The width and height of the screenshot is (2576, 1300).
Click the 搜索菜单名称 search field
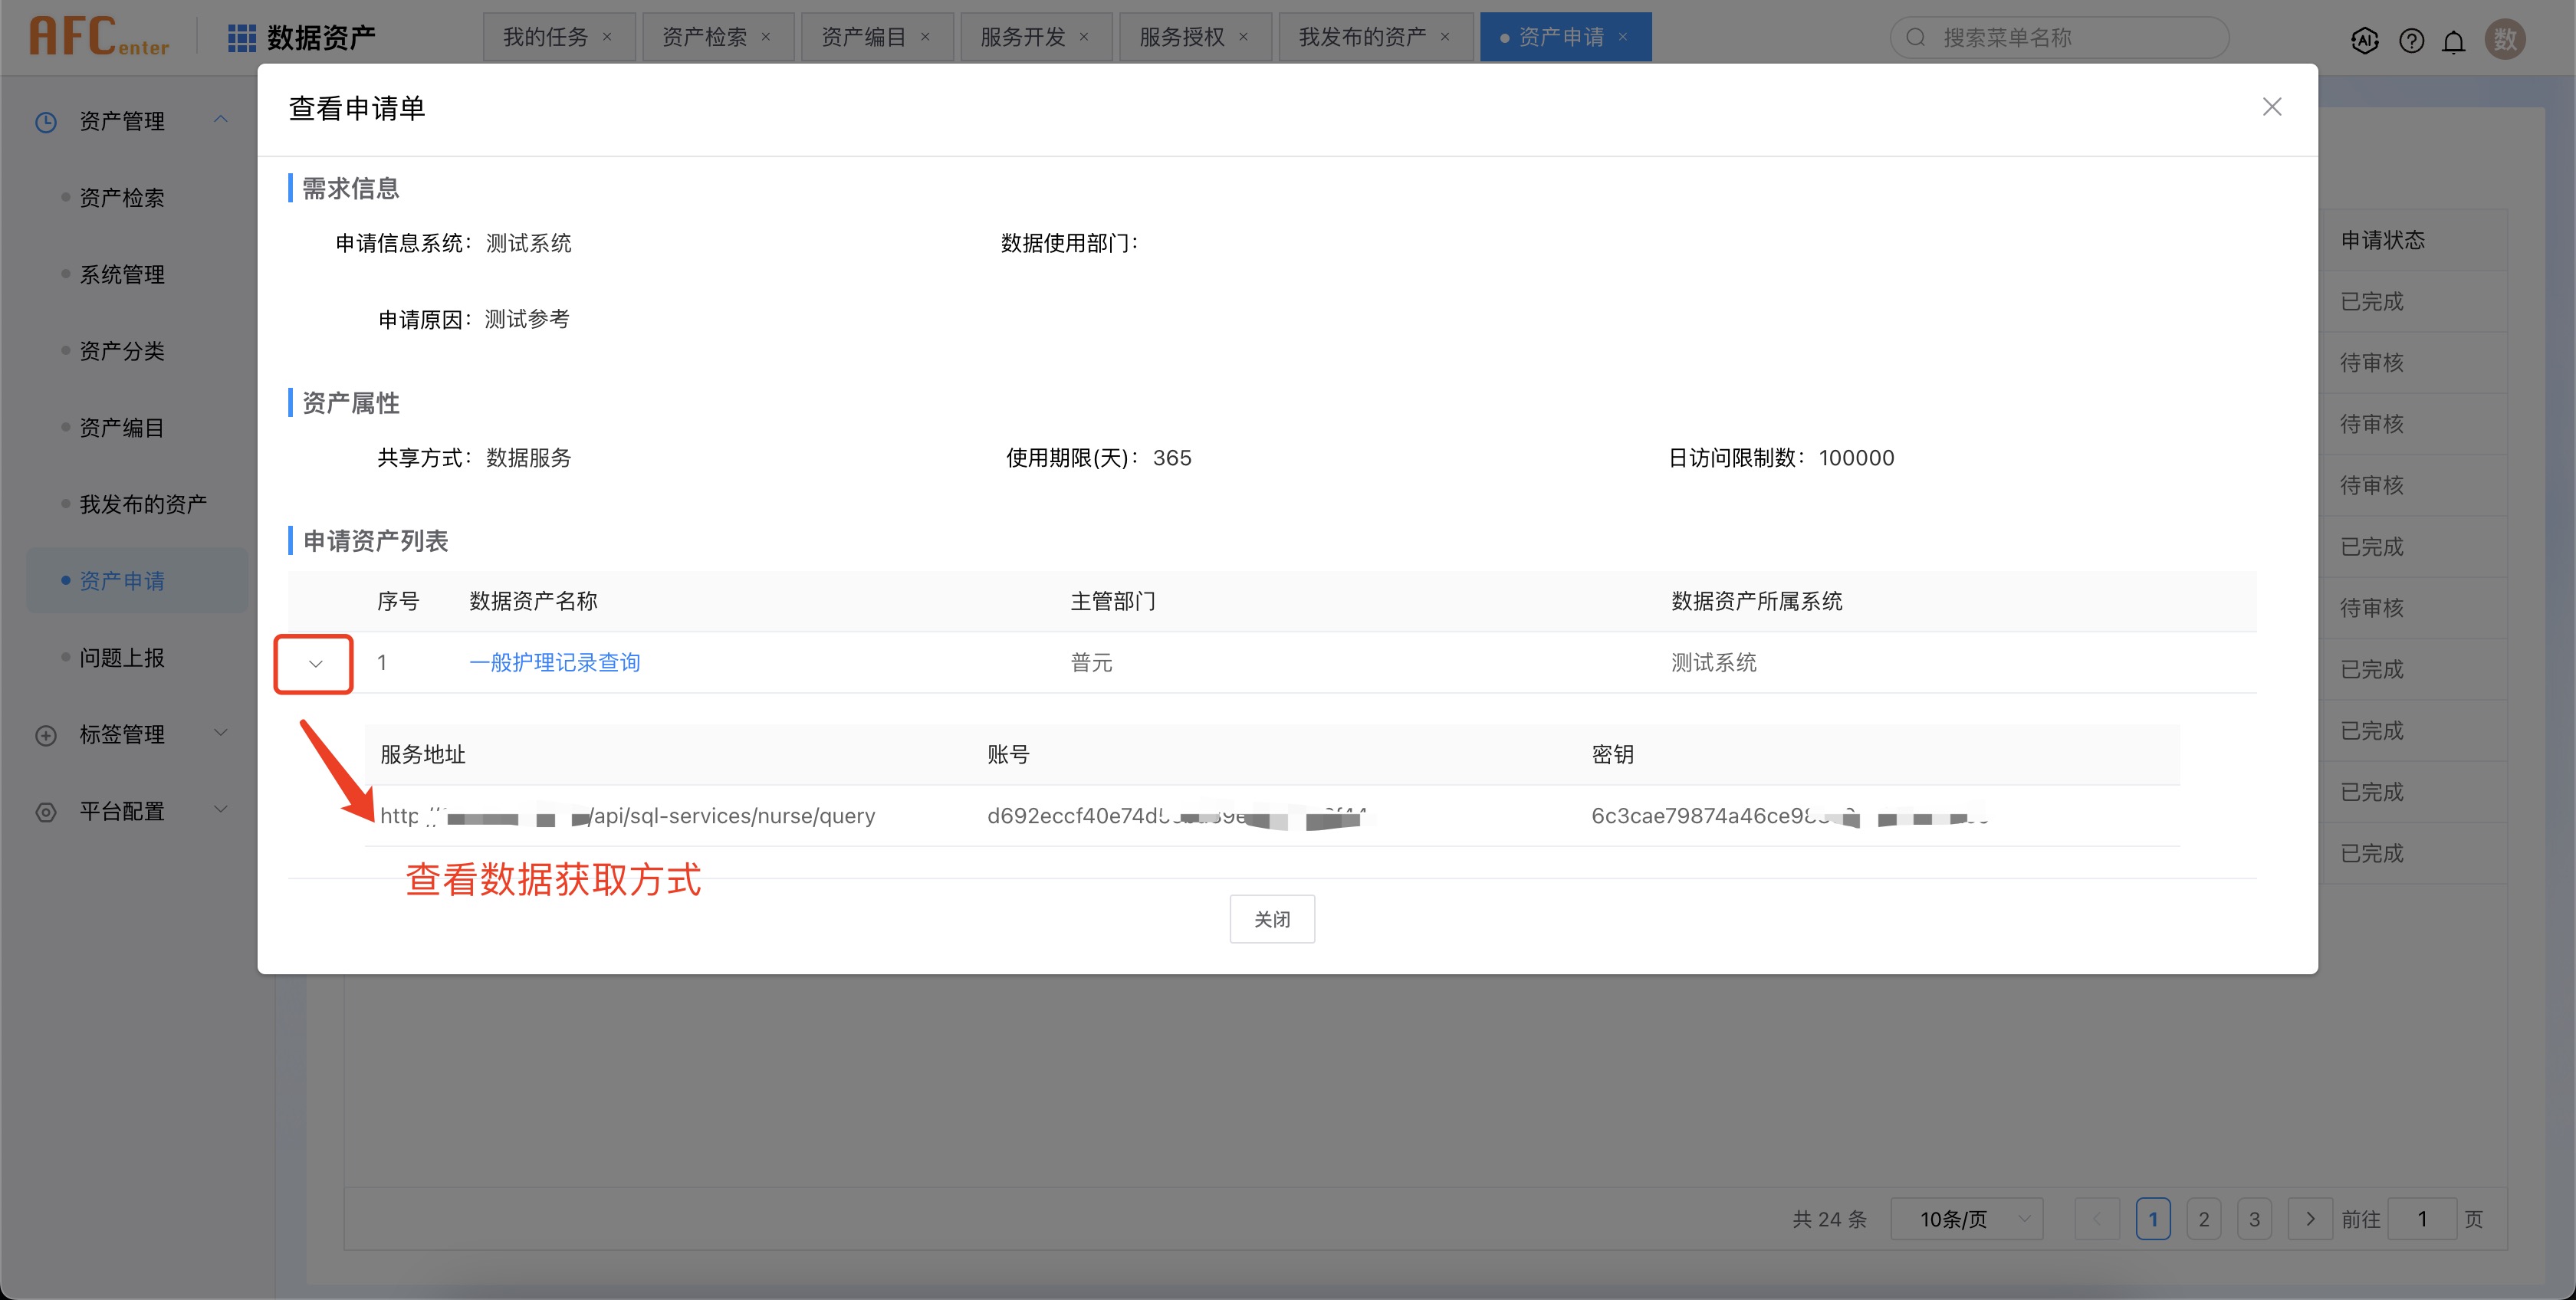point(2070,38)
